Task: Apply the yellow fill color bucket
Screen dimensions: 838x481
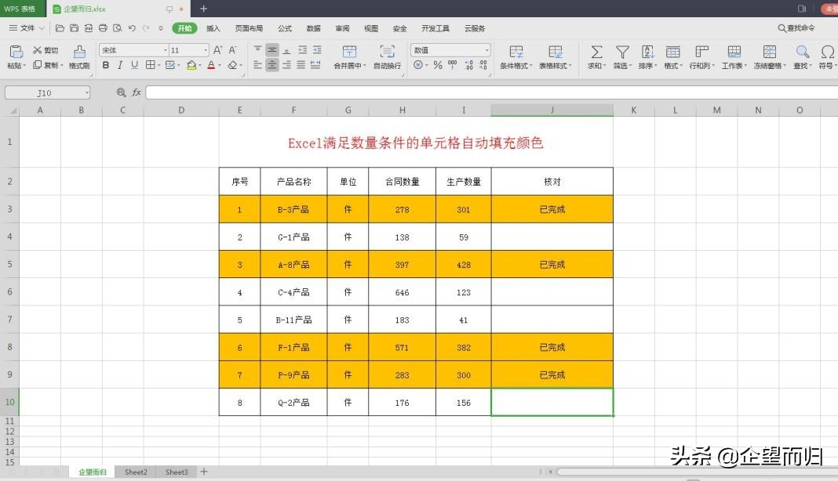Action: [191, 65]
